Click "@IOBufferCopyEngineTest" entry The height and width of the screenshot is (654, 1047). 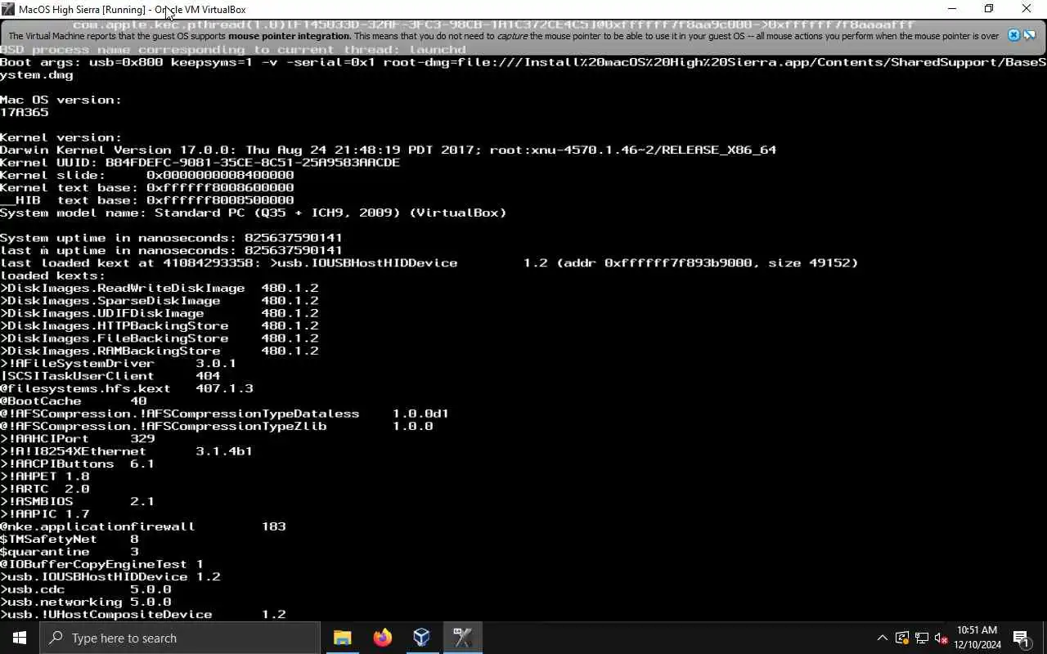tap(101, 564)
